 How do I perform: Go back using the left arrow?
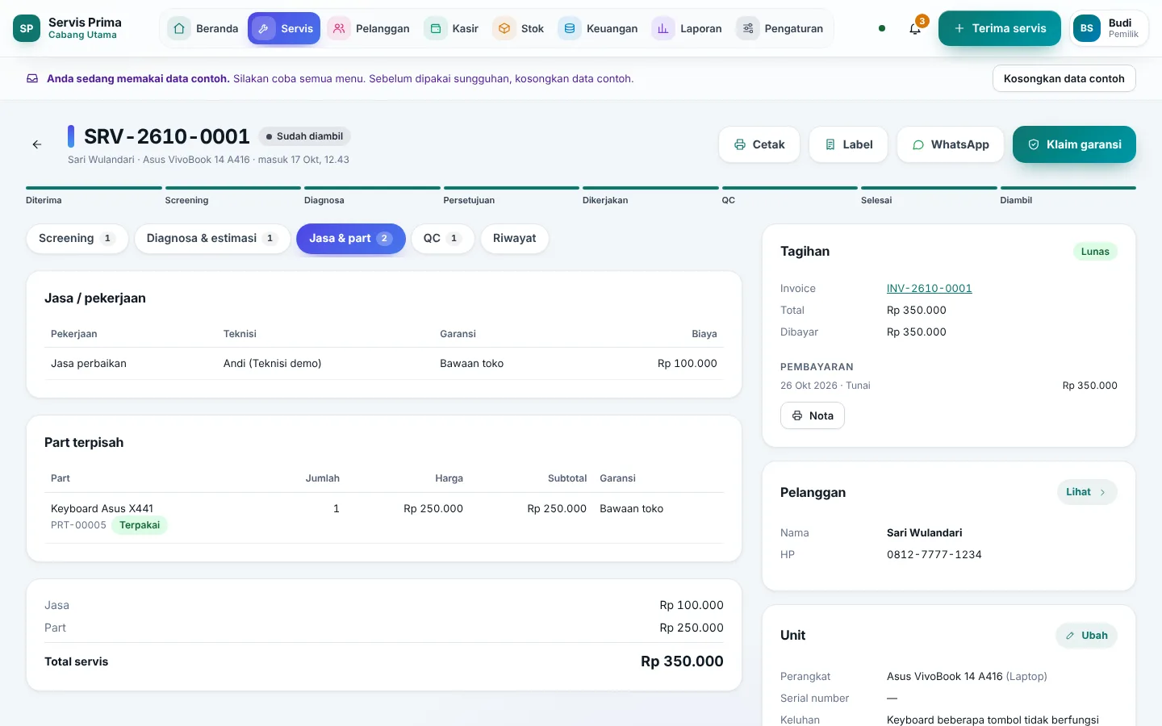(x=37, y=144)
